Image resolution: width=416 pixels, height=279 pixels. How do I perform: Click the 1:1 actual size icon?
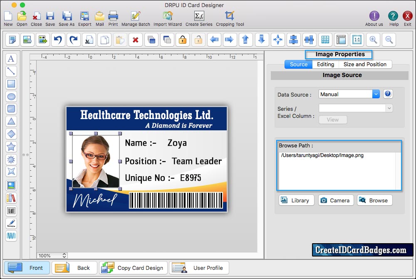(357, 40)
